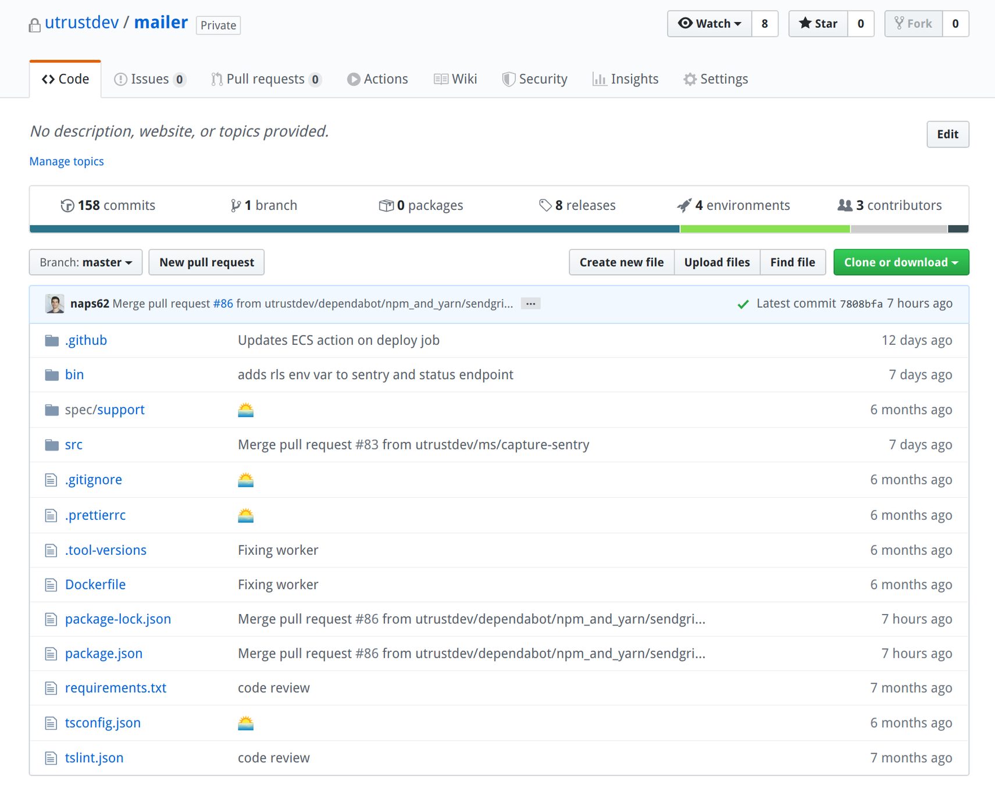995x785 pixels.
Task: Open the mailer repository name link
Action: 161,23
